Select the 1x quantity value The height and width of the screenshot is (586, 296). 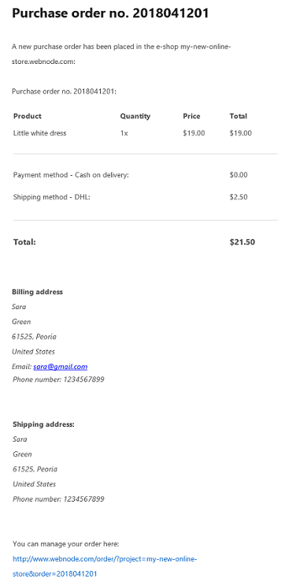point(124,133)
